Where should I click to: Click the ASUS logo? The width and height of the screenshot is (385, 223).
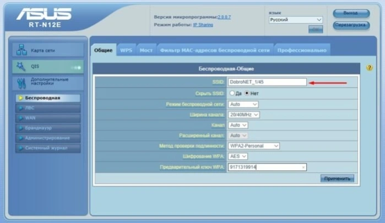pos(44,14)
